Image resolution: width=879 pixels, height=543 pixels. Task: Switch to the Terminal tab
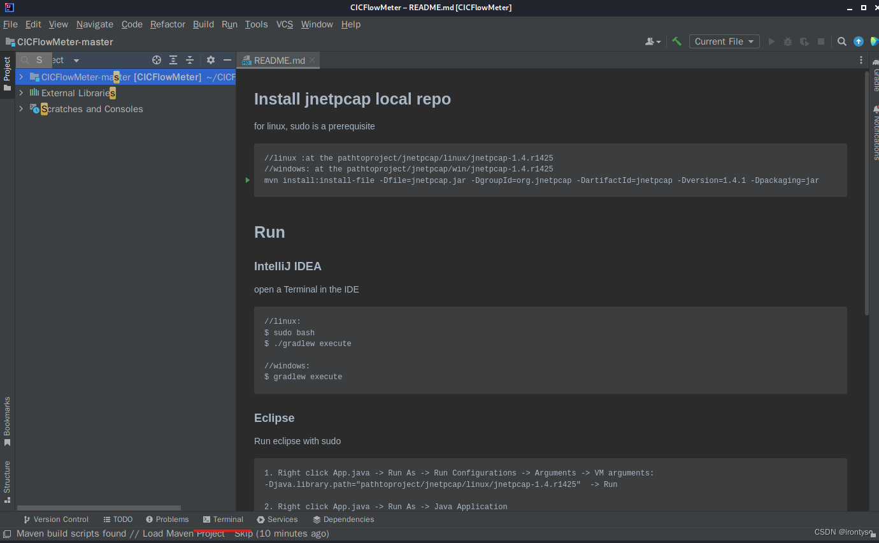[224, 519]
